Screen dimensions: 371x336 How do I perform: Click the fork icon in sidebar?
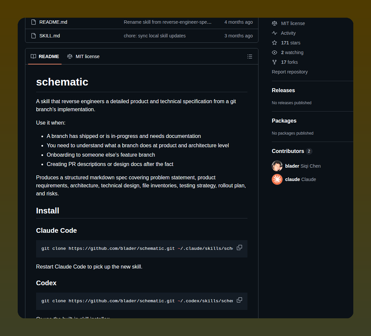(x=274, y=62)
